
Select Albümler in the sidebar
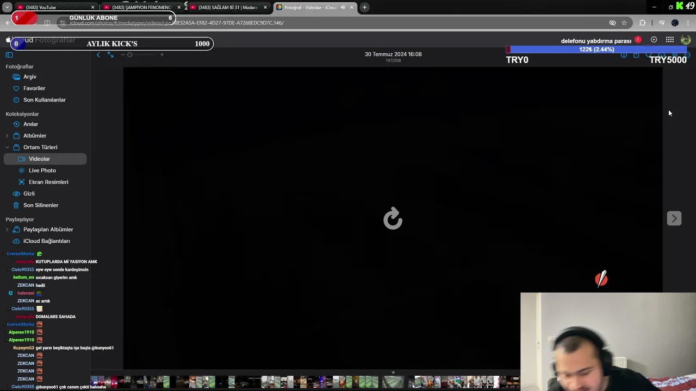click(35, 136)
